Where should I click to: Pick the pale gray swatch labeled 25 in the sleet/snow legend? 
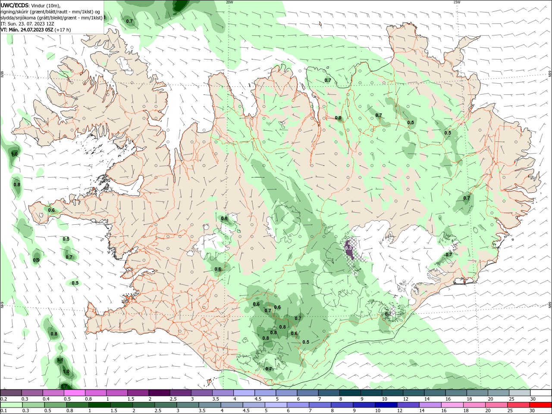coord(520,393)
